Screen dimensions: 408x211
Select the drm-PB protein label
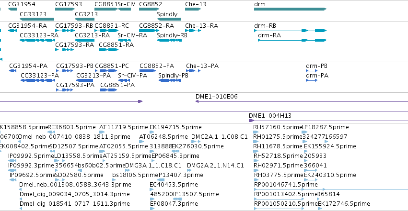[316, 66]
